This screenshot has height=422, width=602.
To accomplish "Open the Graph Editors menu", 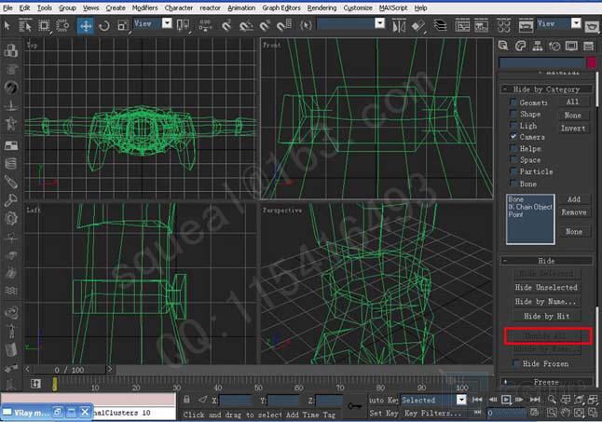I will point(282,7).
